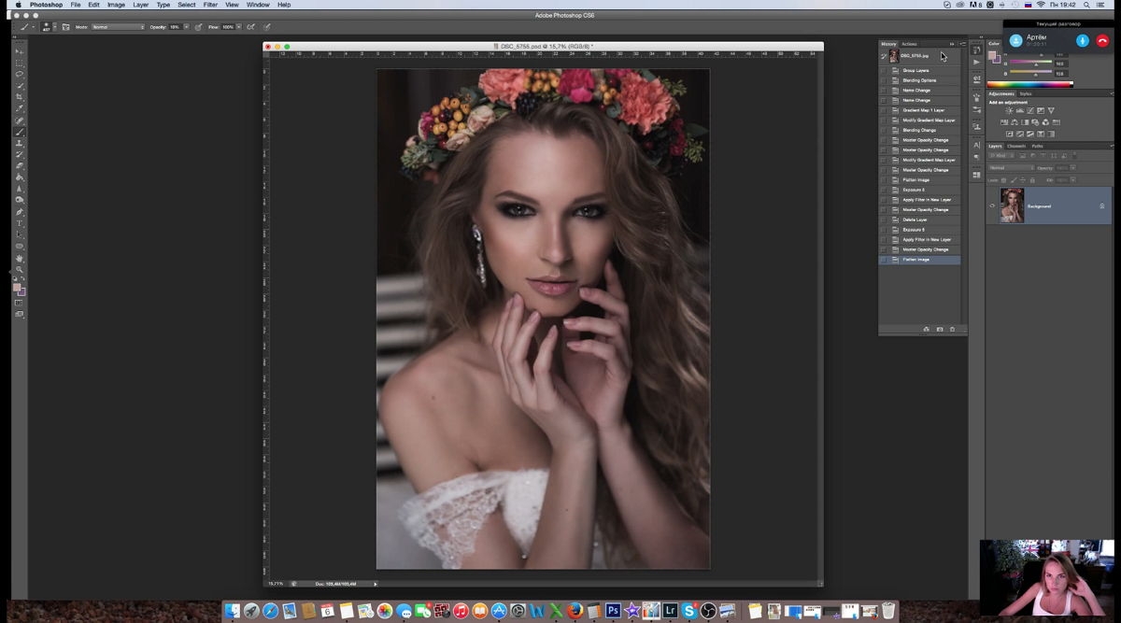Select the Lasso tool
The height and width of the screenshot is (623, 1121).
coord(18,74)
